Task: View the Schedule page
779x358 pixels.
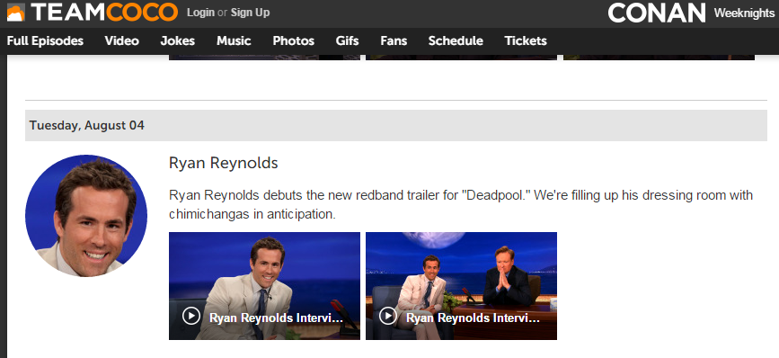Action: pos(456,40)
